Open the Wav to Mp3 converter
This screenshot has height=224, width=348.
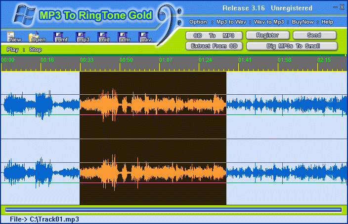269,22
